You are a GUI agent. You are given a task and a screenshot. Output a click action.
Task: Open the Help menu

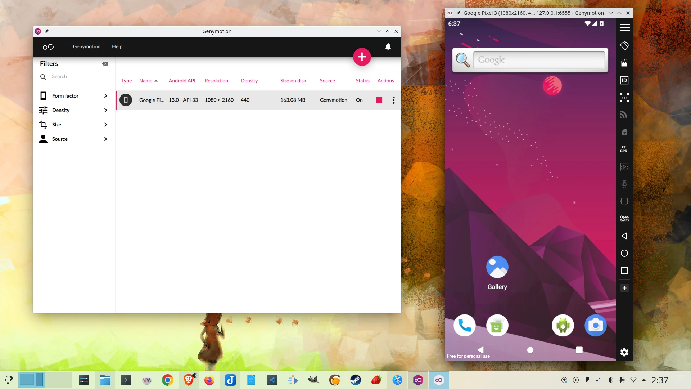(117, 46)
